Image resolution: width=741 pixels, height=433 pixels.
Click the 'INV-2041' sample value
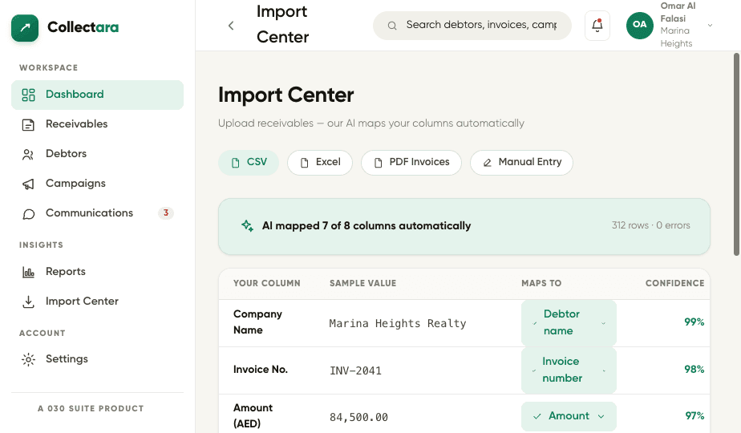[355, 370]
